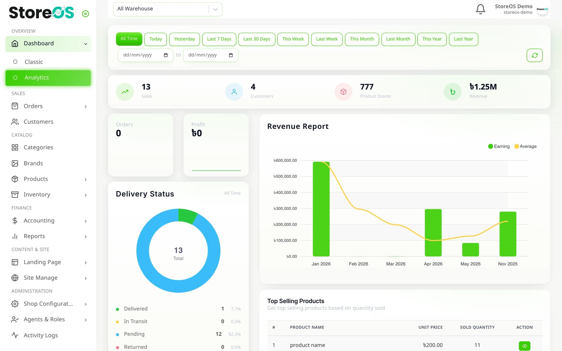Expand the Agents & Roles submenu
The image size is (562, 351).
pos(48,320)
